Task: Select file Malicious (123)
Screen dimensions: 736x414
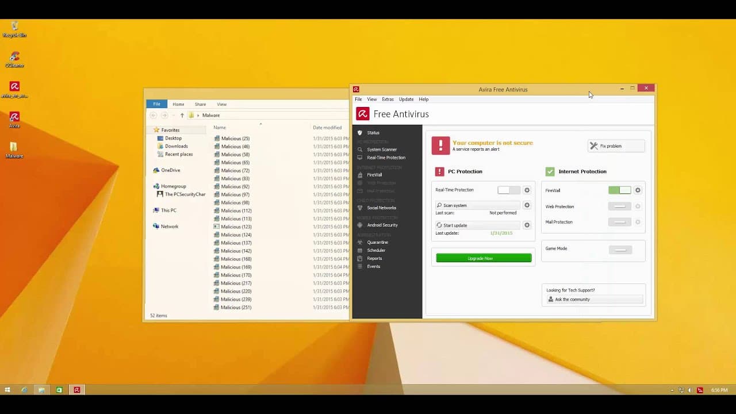Action: click(236, 227)
